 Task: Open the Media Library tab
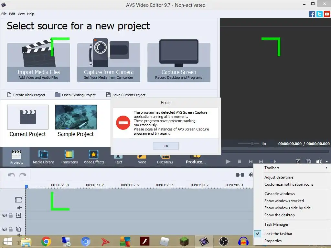43,157
